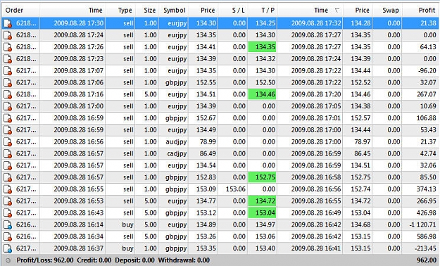Viewport: 440px width, 266px height.
Task: Click the profit value 586.98
Action: point(426,237)
